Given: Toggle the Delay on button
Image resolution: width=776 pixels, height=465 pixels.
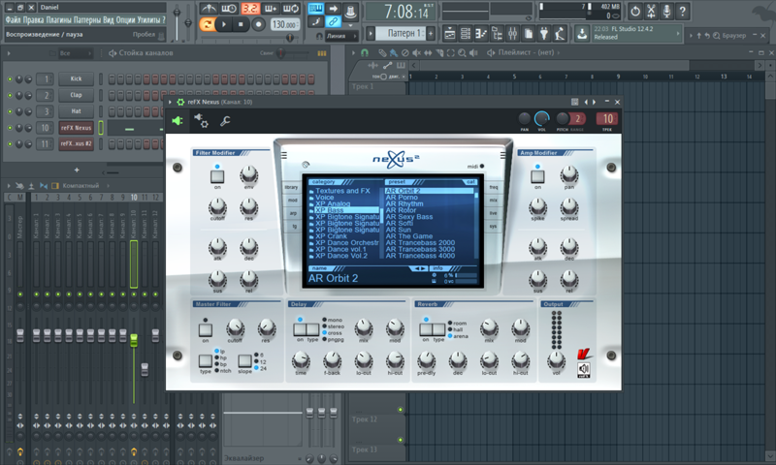Looking at the screenshot, I should [300, 329].
